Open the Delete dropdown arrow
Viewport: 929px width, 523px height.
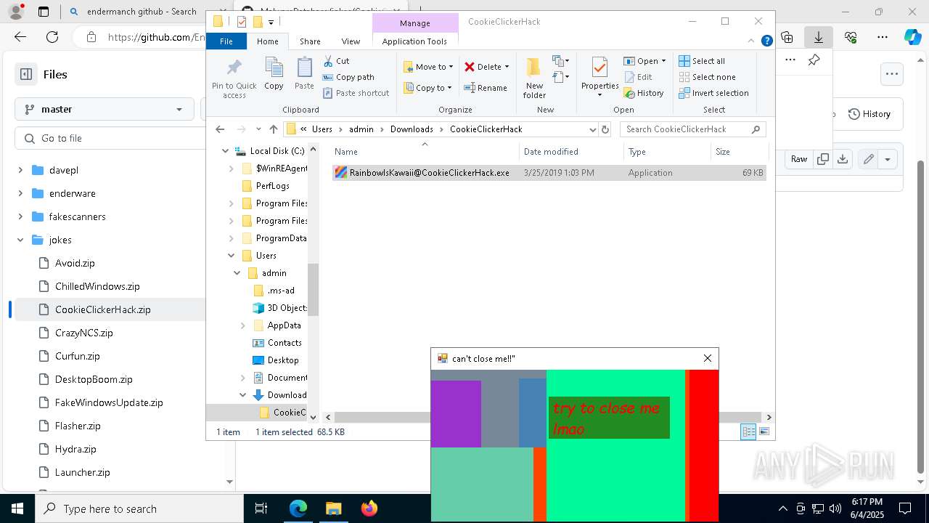point(507,67)
